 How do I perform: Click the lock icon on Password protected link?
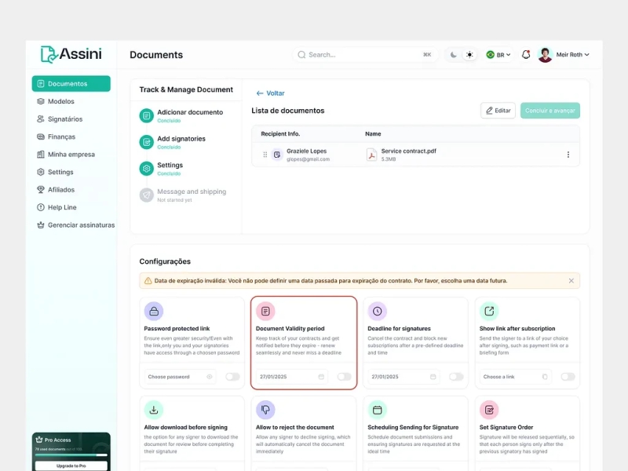[x=154, y=311]
